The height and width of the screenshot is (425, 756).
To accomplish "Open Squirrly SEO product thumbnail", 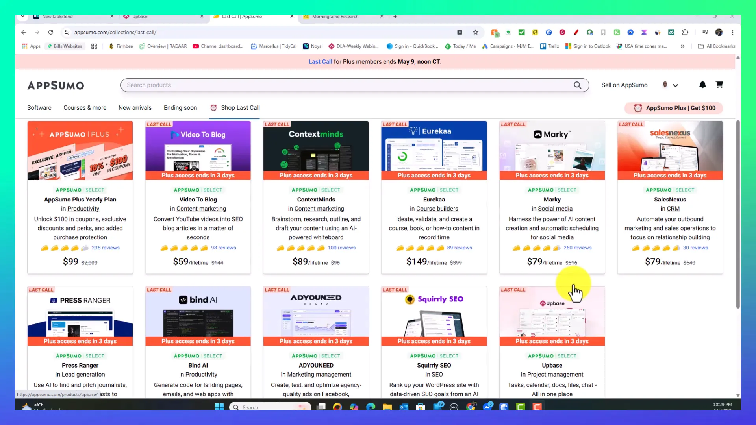I will pyautogui.click(x=434, y=316).
